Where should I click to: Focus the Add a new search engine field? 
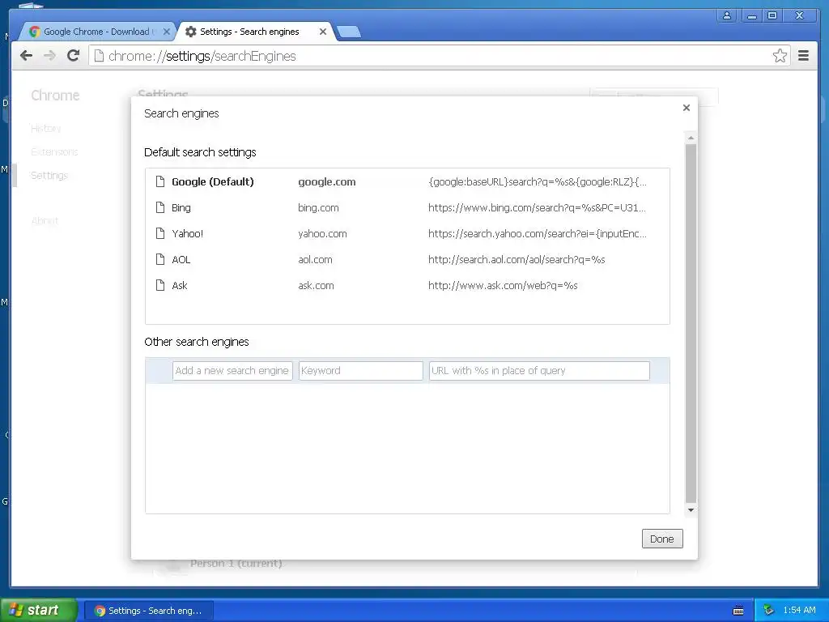click(x=232, y=371)
